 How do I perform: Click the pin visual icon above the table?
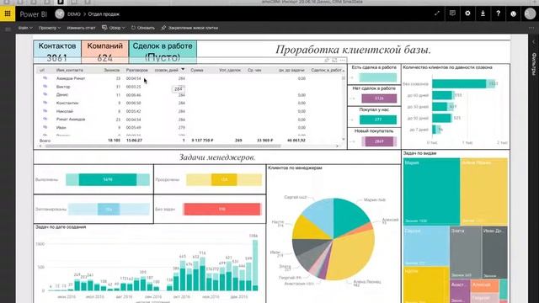coord(327,60)
